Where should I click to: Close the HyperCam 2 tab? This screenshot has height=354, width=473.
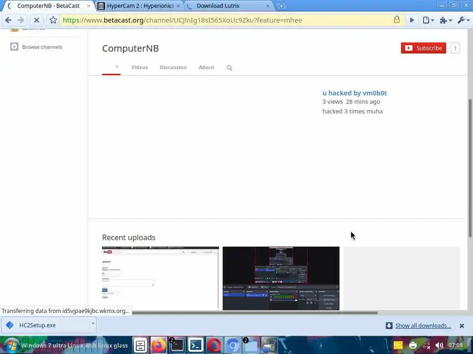[178, 6]
